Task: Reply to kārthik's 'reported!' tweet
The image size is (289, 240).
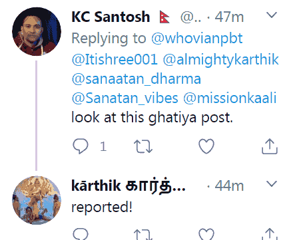Action: pyautogui.click(x=81, y=234)
